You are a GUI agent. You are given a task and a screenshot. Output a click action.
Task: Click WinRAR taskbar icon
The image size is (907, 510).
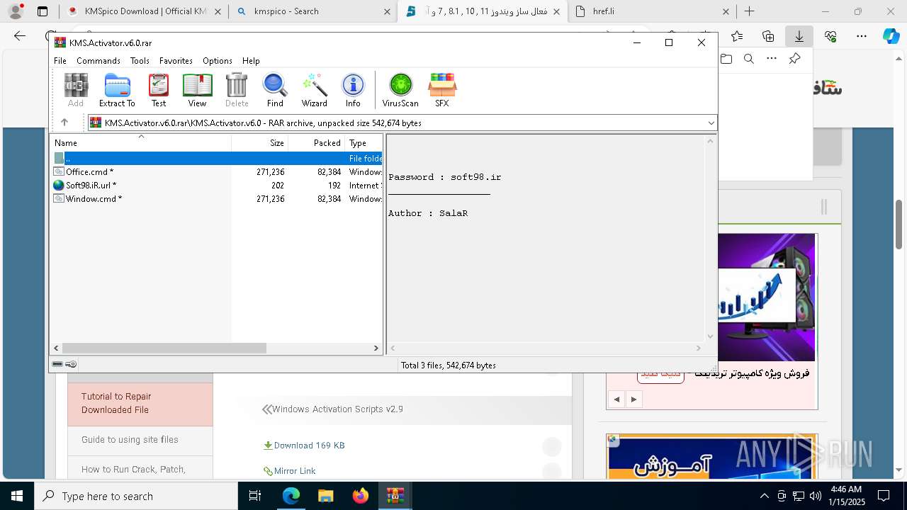(395, 496)
